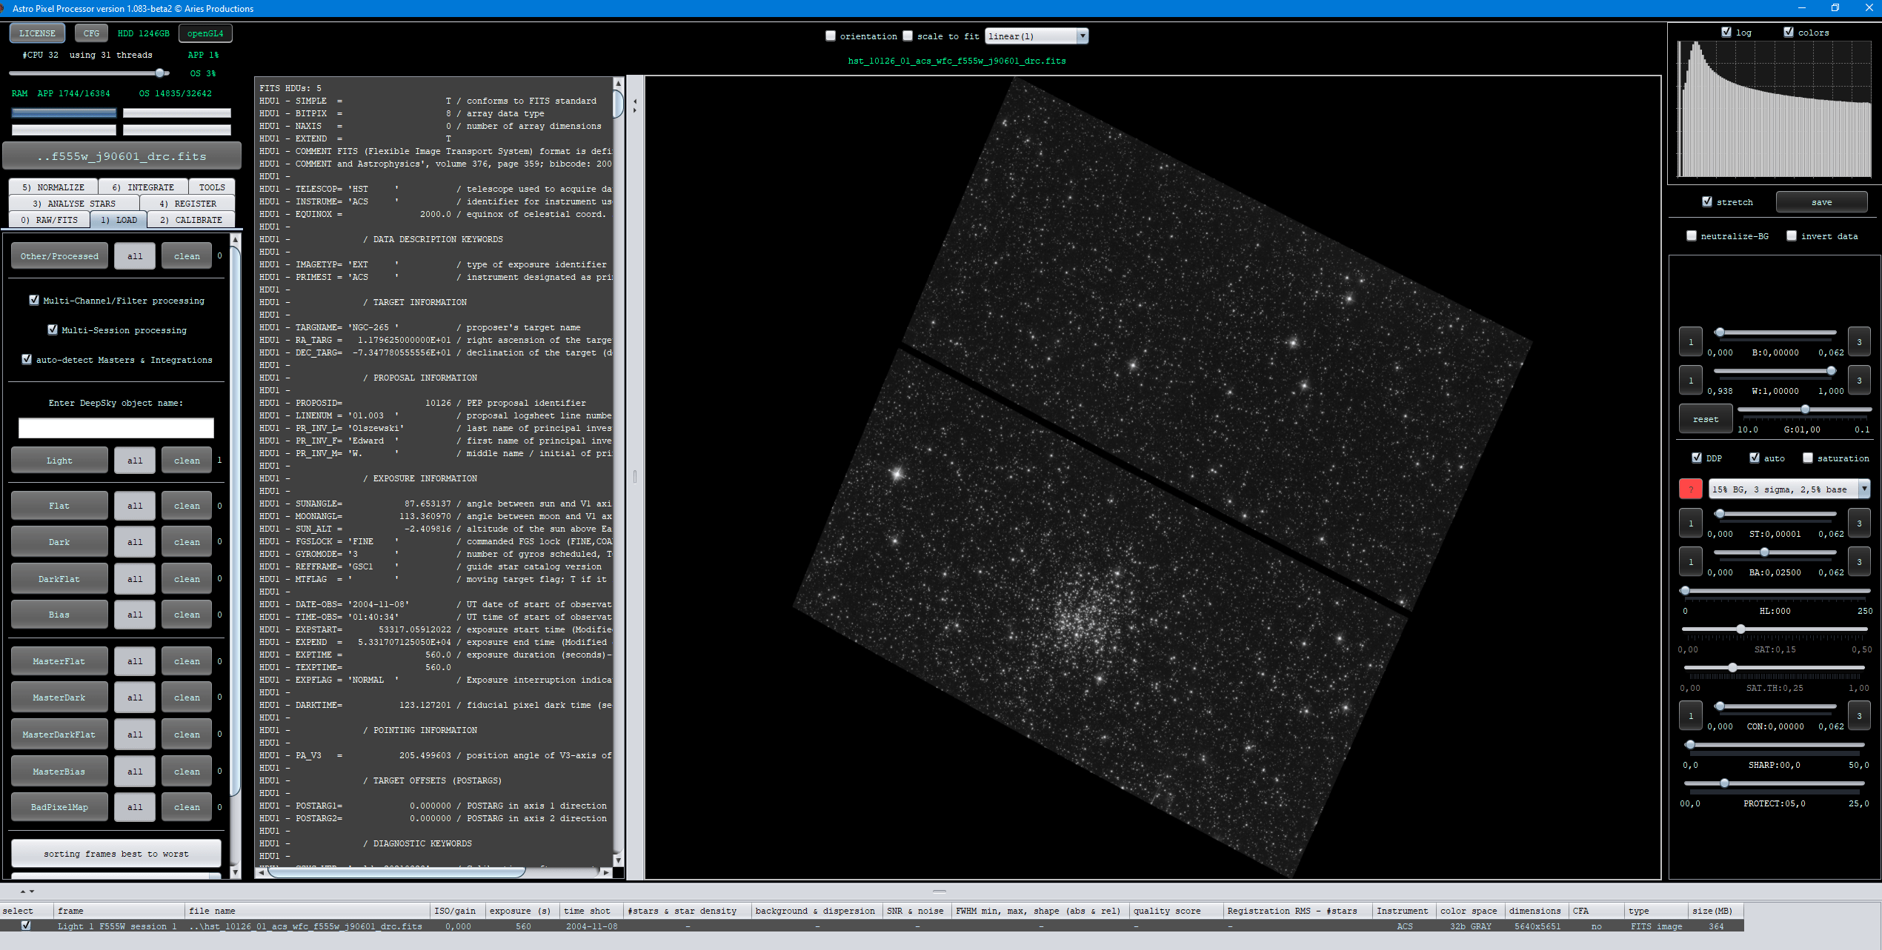Click the PROTECT:05,0 slider
The image size is (1882, 950).
click(x=1775, y=783)
